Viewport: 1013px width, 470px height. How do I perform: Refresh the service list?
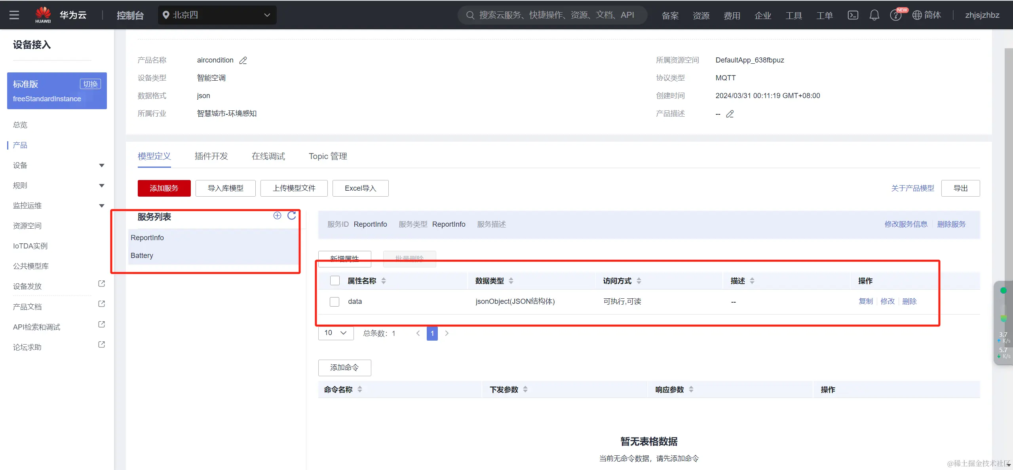292,216
